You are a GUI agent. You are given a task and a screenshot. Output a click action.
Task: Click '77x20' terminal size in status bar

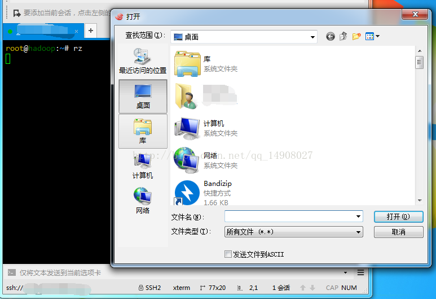[217, 288]
